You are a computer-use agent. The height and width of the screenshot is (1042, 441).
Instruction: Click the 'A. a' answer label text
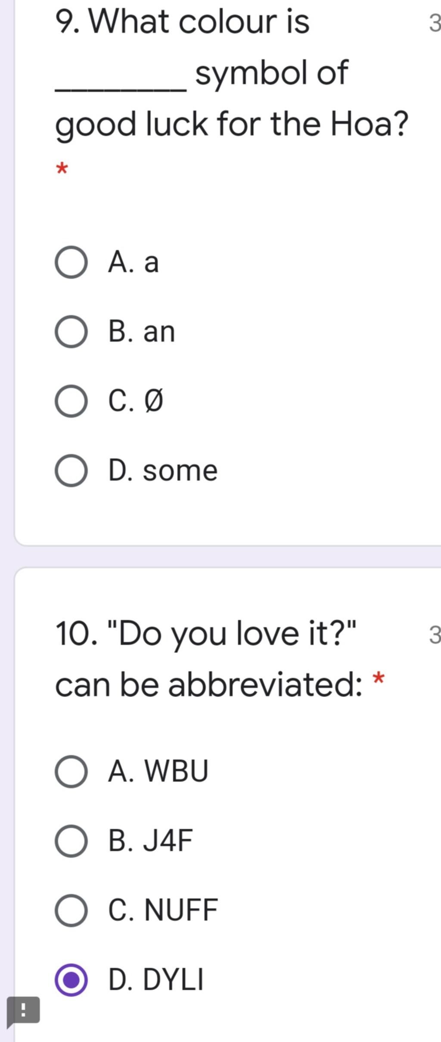134,262
